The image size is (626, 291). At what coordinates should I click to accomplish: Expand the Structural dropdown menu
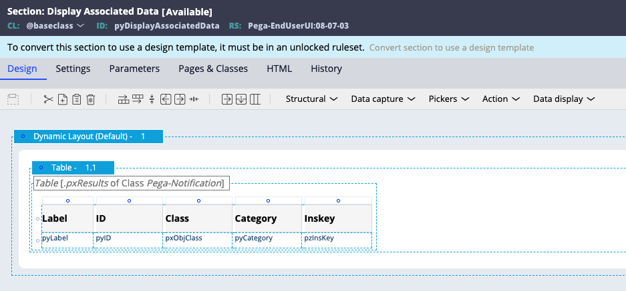click(312, 99)
